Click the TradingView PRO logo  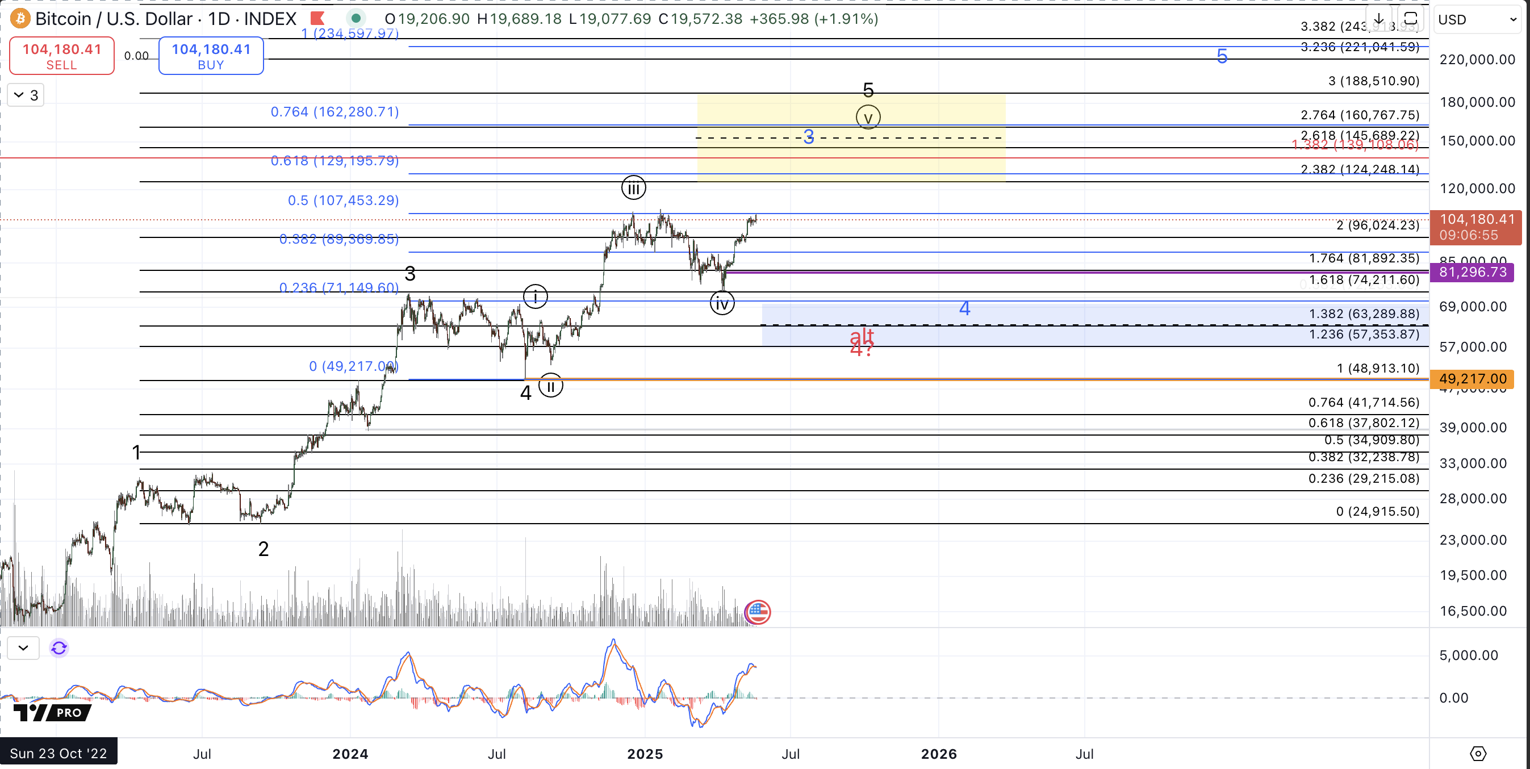[52, 712]
